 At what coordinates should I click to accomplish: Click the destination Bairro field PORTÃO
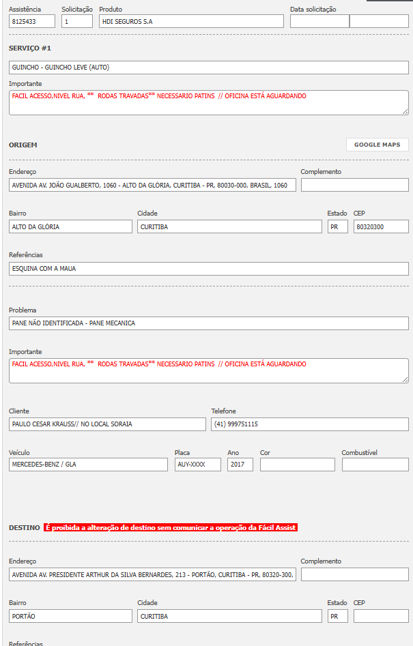pos(70,616)
